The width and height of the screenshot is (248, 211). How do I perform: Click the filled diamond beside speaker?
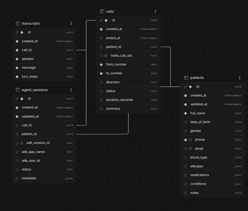pos(17,59)
